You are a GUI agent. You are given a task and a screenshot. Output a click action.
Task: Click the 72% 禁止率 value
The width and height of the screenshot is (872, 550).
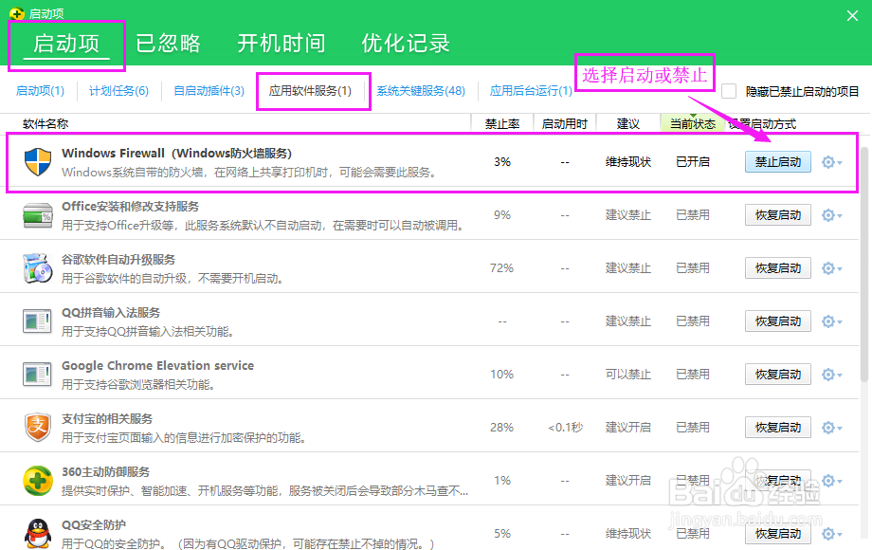click(501, 268)
